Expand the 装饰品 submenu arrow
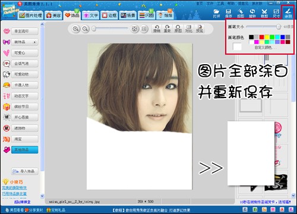The width and height of the screenshot is (297, 214). click(34, 42)
